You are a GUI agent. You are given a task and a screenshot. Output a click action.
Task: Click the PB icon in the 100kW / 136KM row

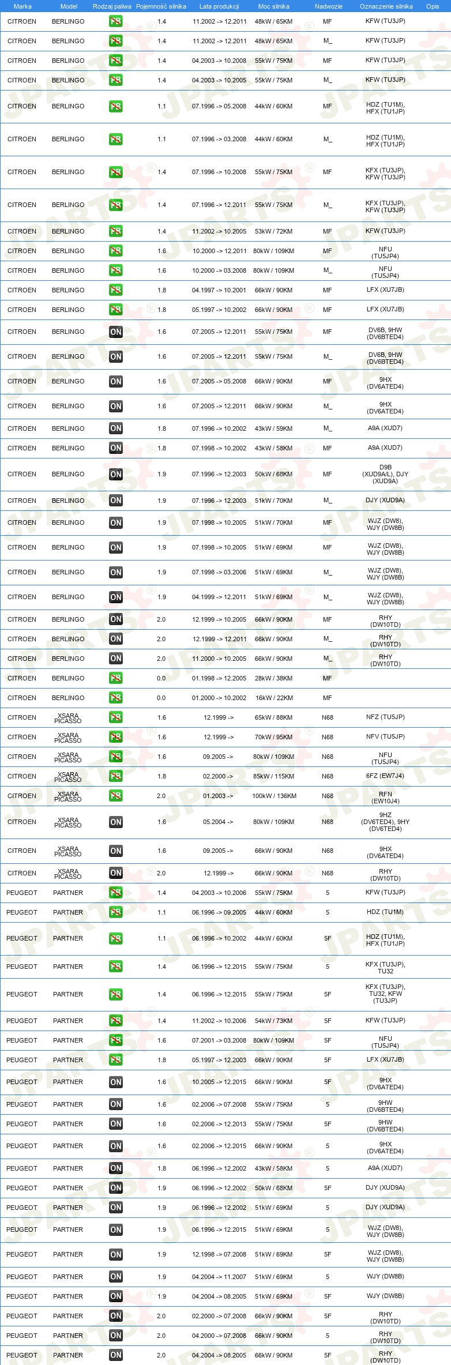coord(116,796)
